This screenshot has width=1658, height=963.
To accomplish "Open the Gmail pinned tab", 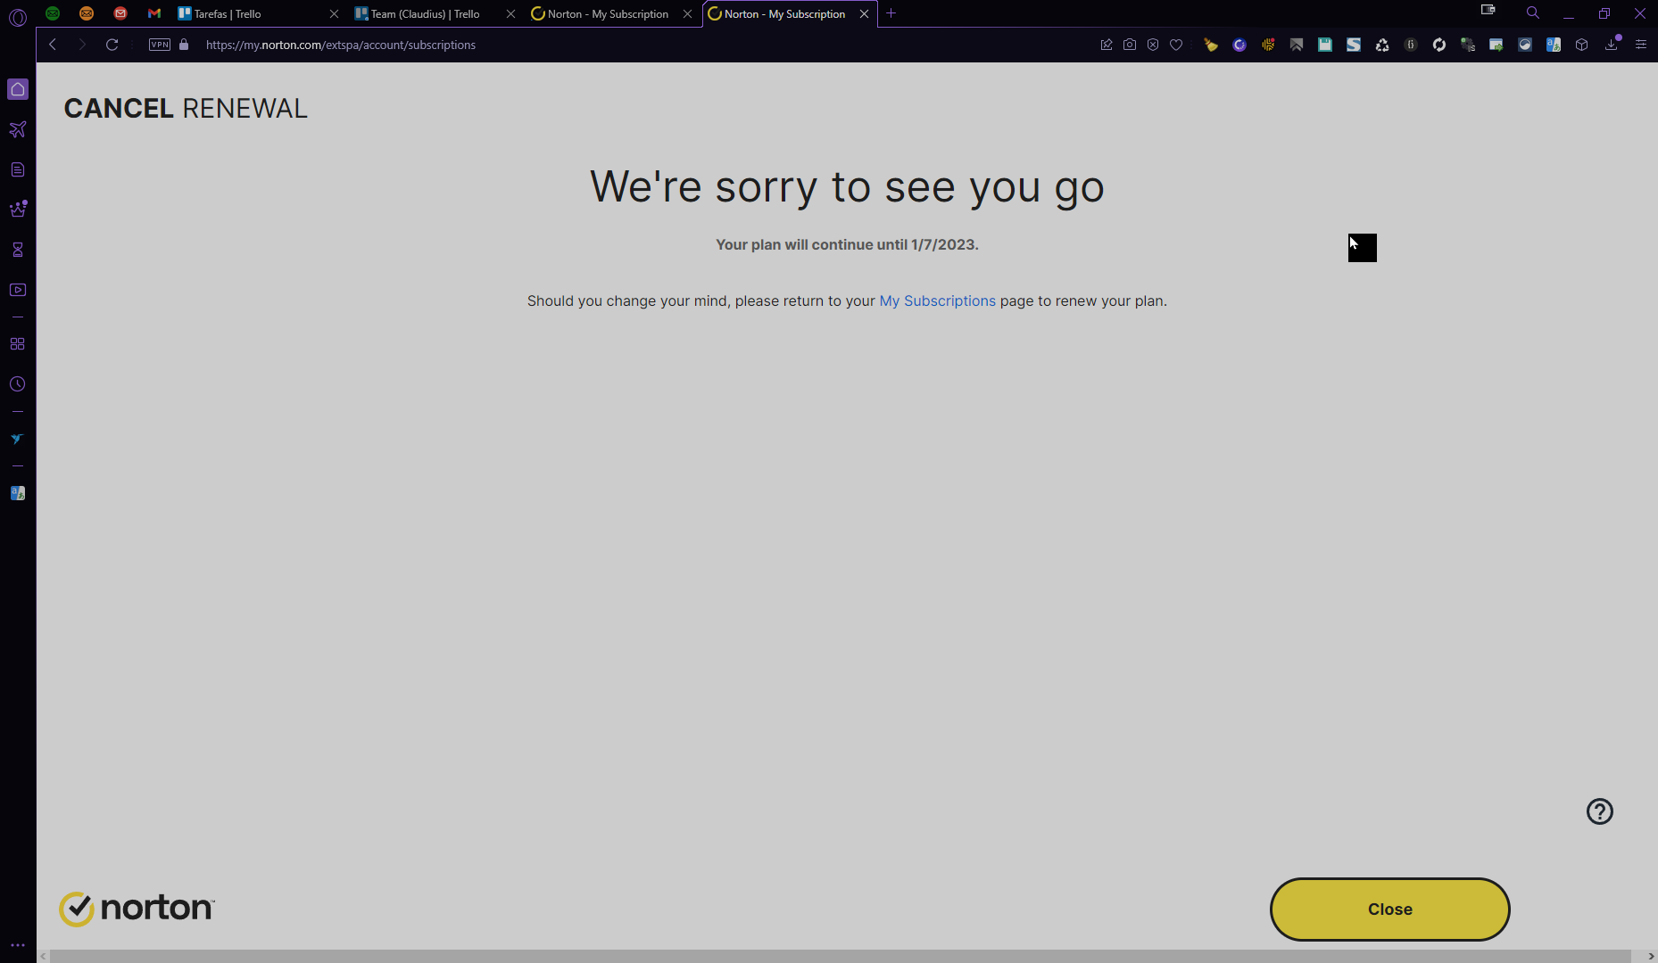I will (x=154, y=13).
